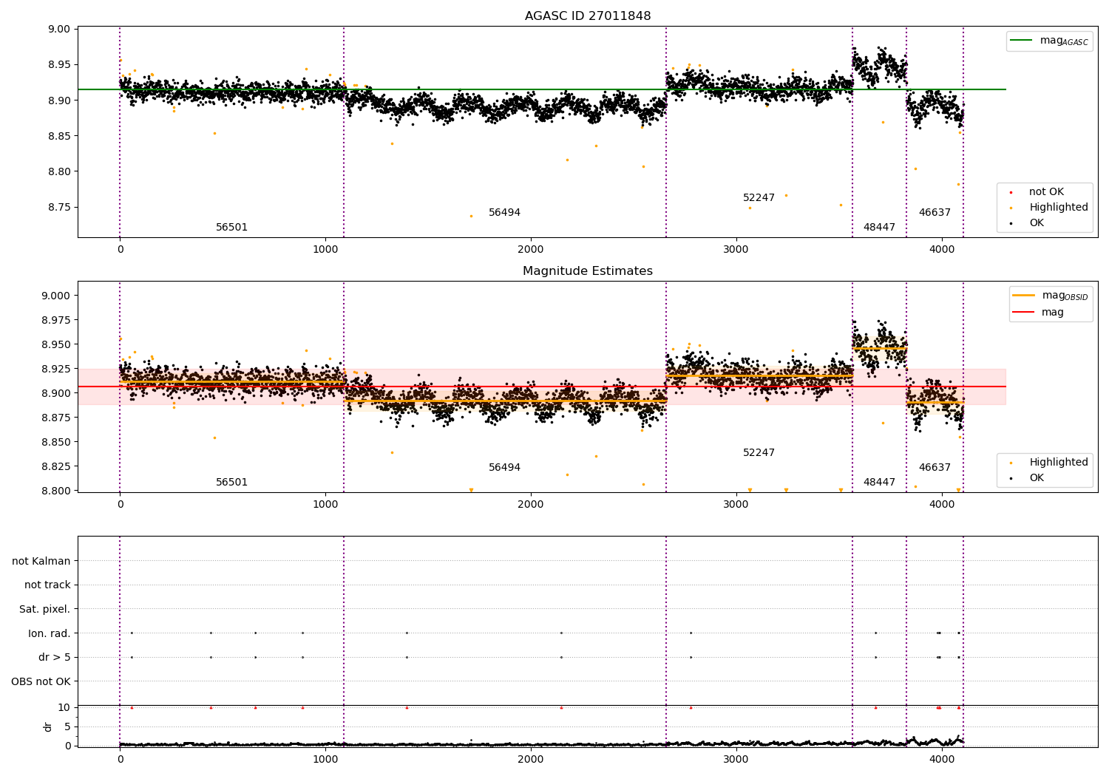
Task: Click obsid label 46637 in the AGASC ID plot
Action: pyautogui.click(x=935, y=213)
